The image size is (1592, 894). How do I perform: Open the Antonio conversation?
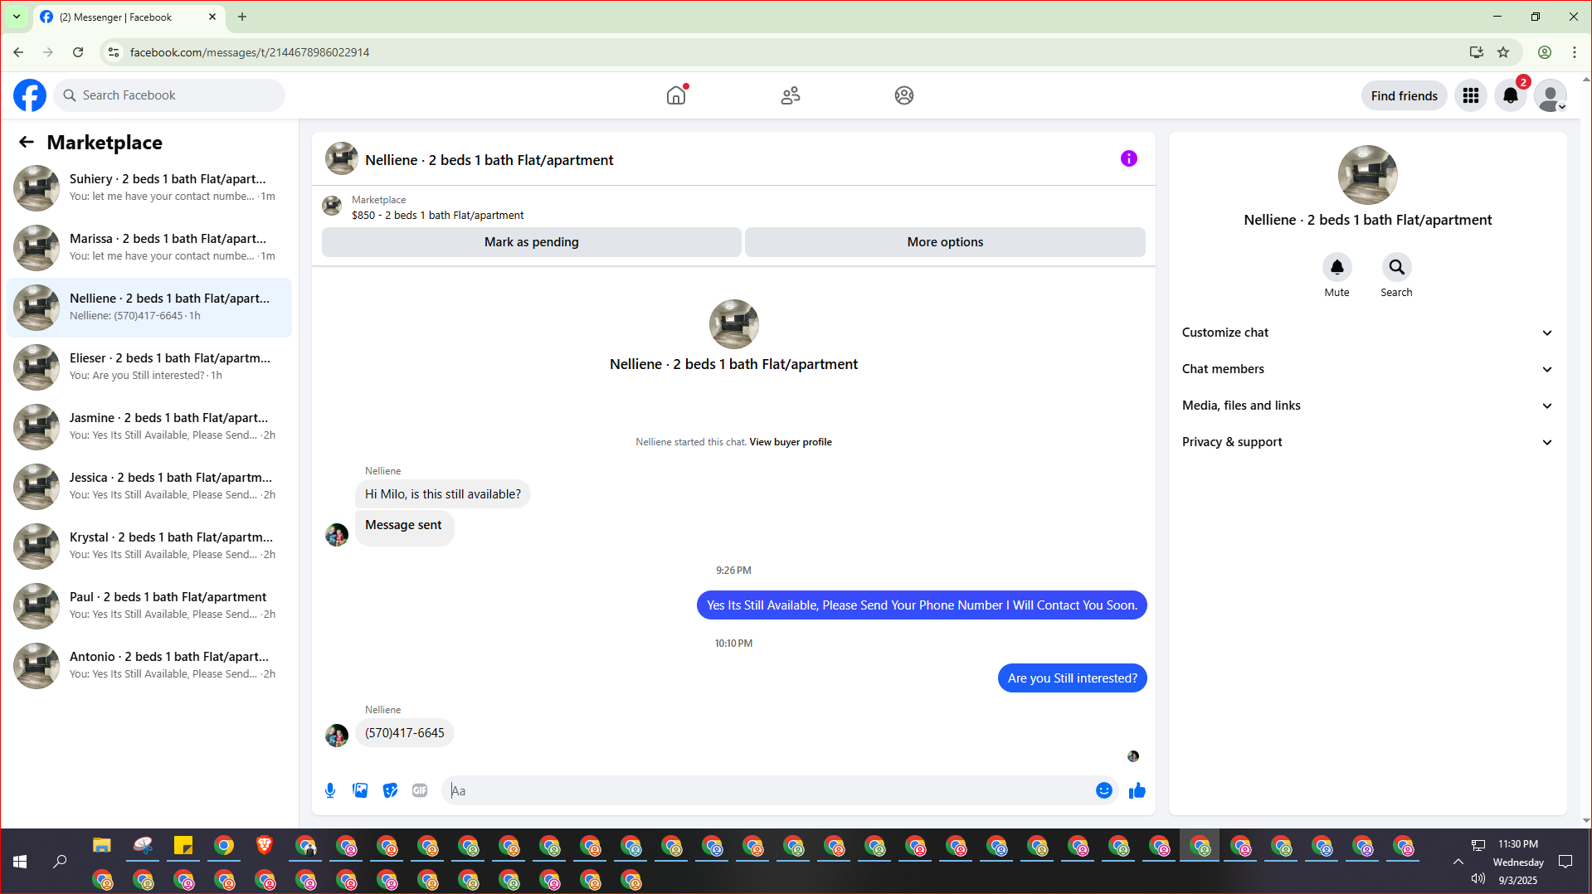click(149, 666)
